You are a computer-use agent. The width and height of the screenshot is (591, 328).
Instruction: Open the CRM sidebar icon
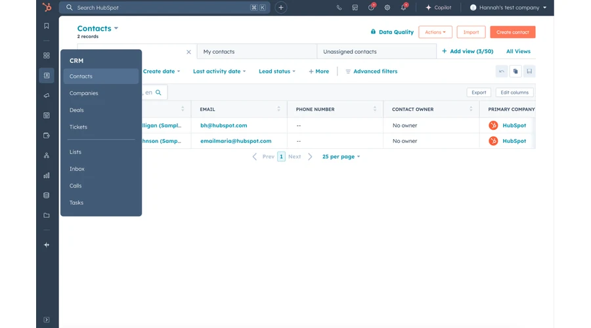[47, 75]
